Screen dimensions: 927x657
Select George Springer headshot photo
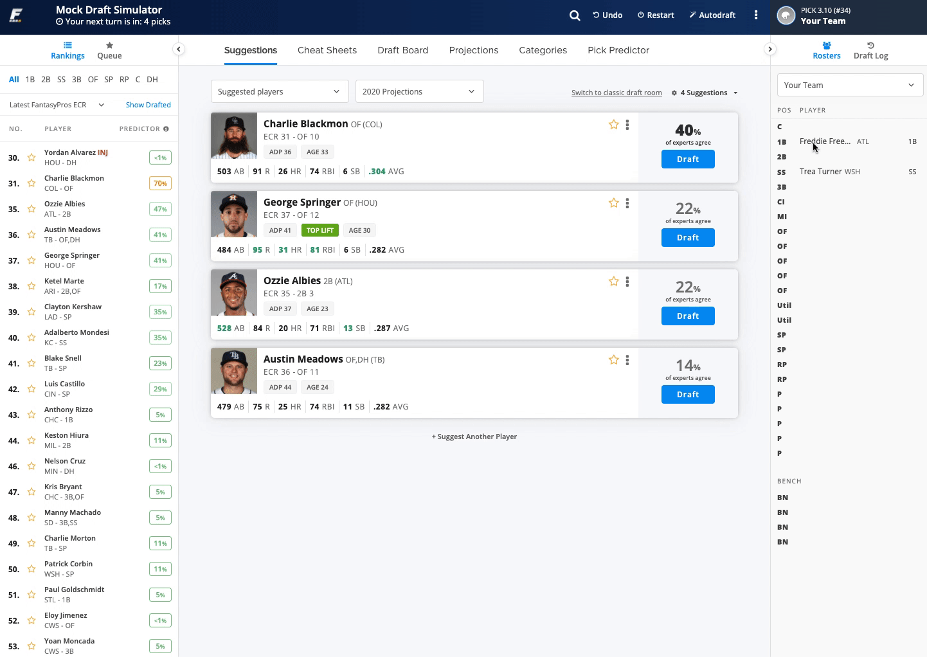234,214
